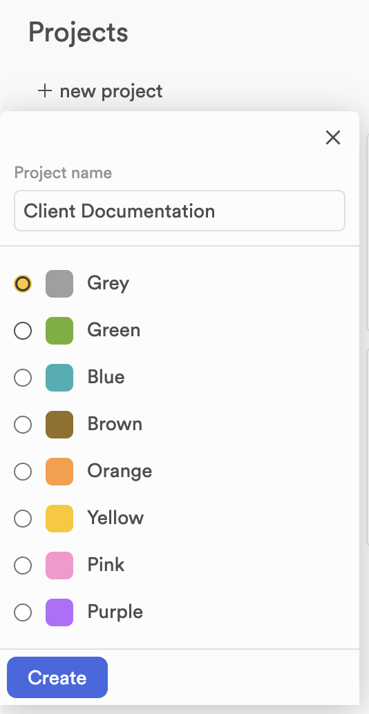Click the Brown color label
Screen dimensions: 369x714
tap(115, 424)
